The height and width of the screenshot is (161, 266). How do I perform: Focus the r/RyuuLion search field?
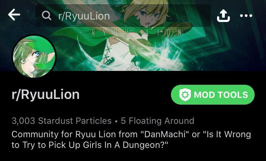[123, 16]
